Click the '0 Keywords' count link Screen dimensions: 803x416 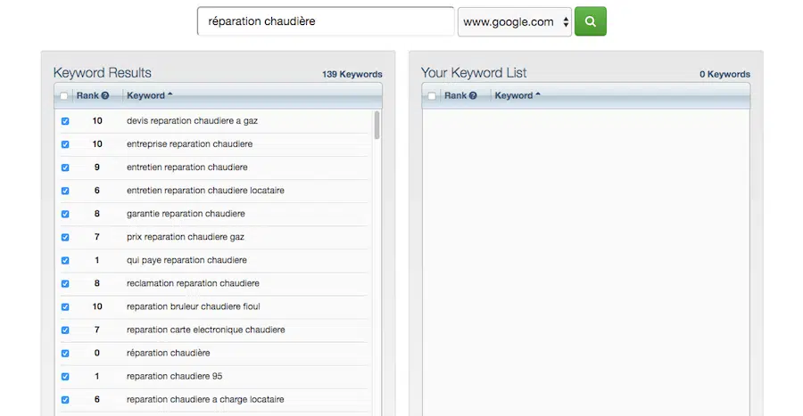724,75
